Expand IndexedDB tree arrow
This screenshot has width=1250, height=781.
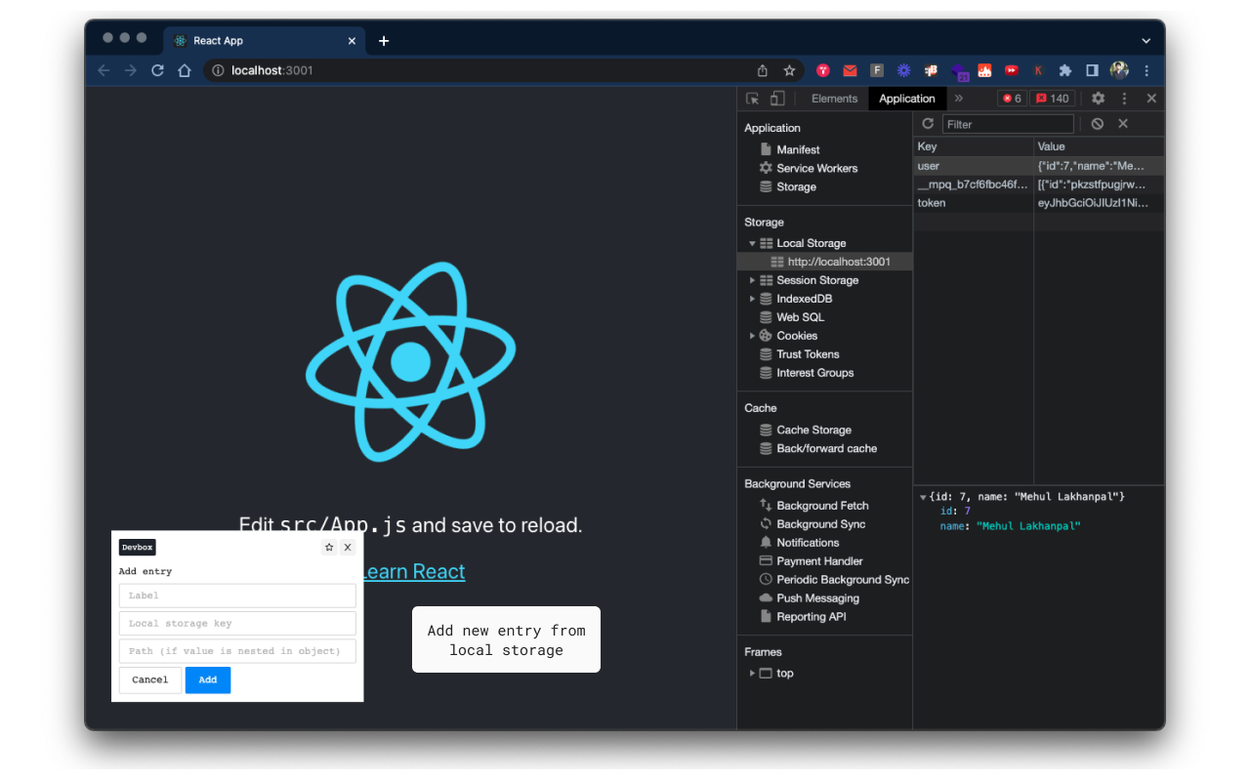752,299
